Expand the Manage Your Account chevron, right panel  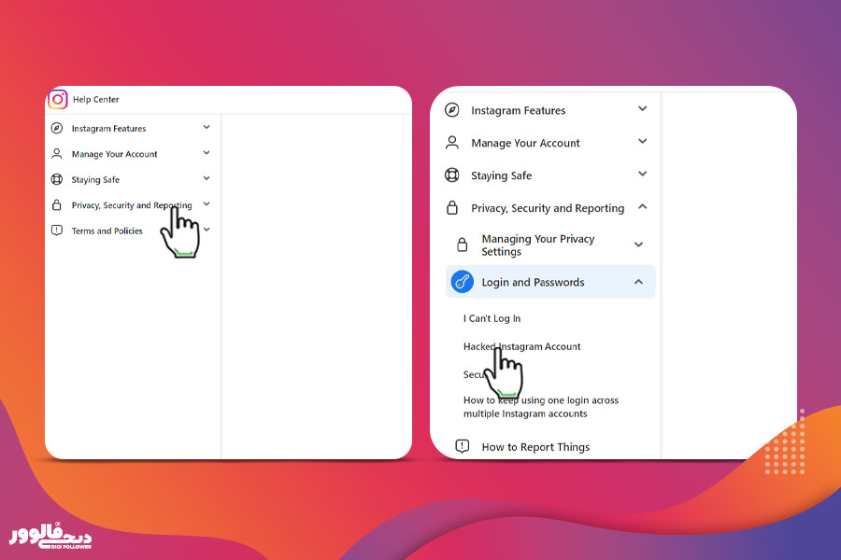click(643, 142)
